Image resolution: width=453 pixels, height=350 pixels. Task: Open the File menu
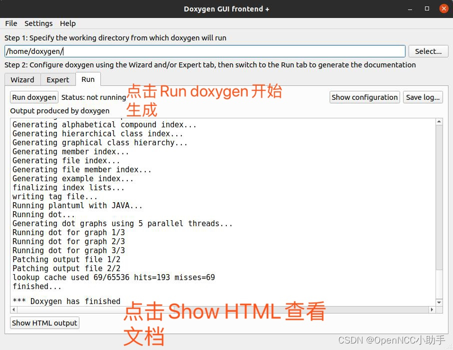pyautogui.click(x=10, y=23)
